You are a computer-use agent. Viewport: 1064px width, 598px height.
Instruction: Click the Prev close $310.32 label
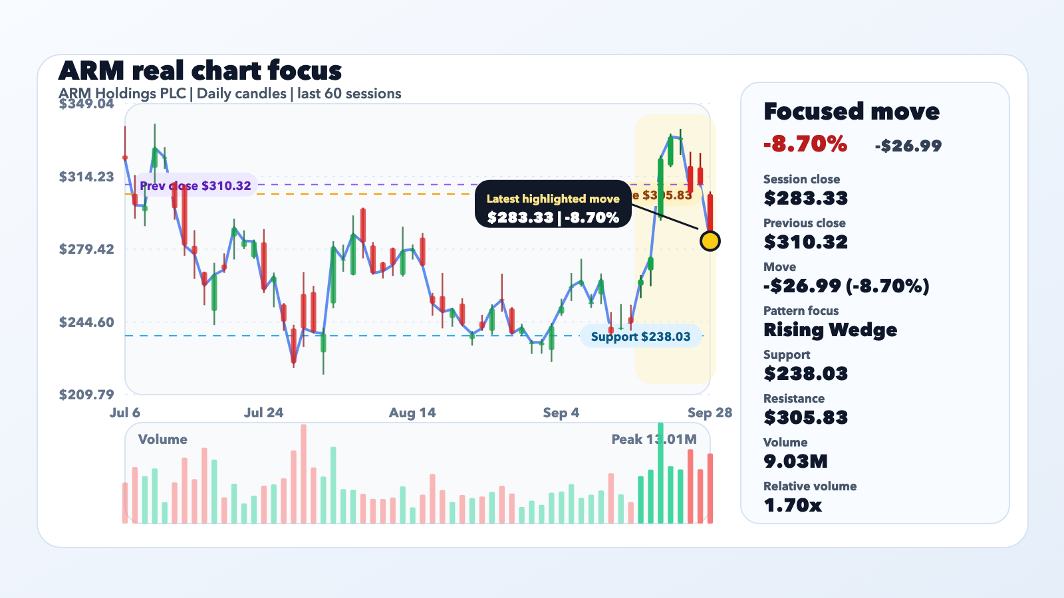(196, 185)
